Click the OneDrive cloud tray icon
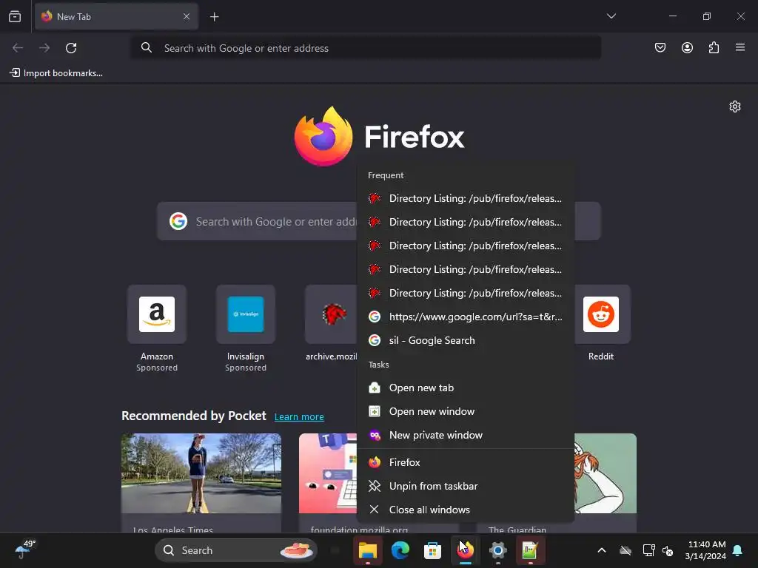The width and height of the screenshot is (758, 568). click(625, 550)
